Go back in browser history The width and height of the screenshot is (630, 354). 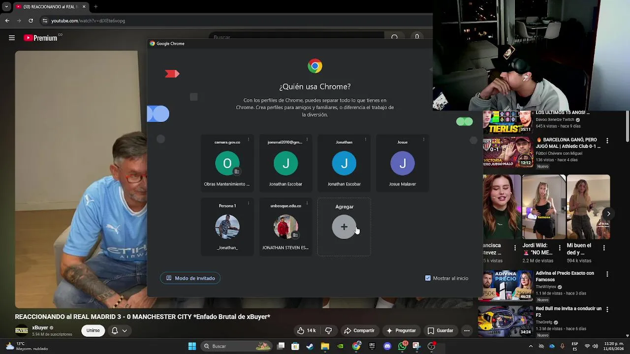pyautogui.click(x=7, y=21)
